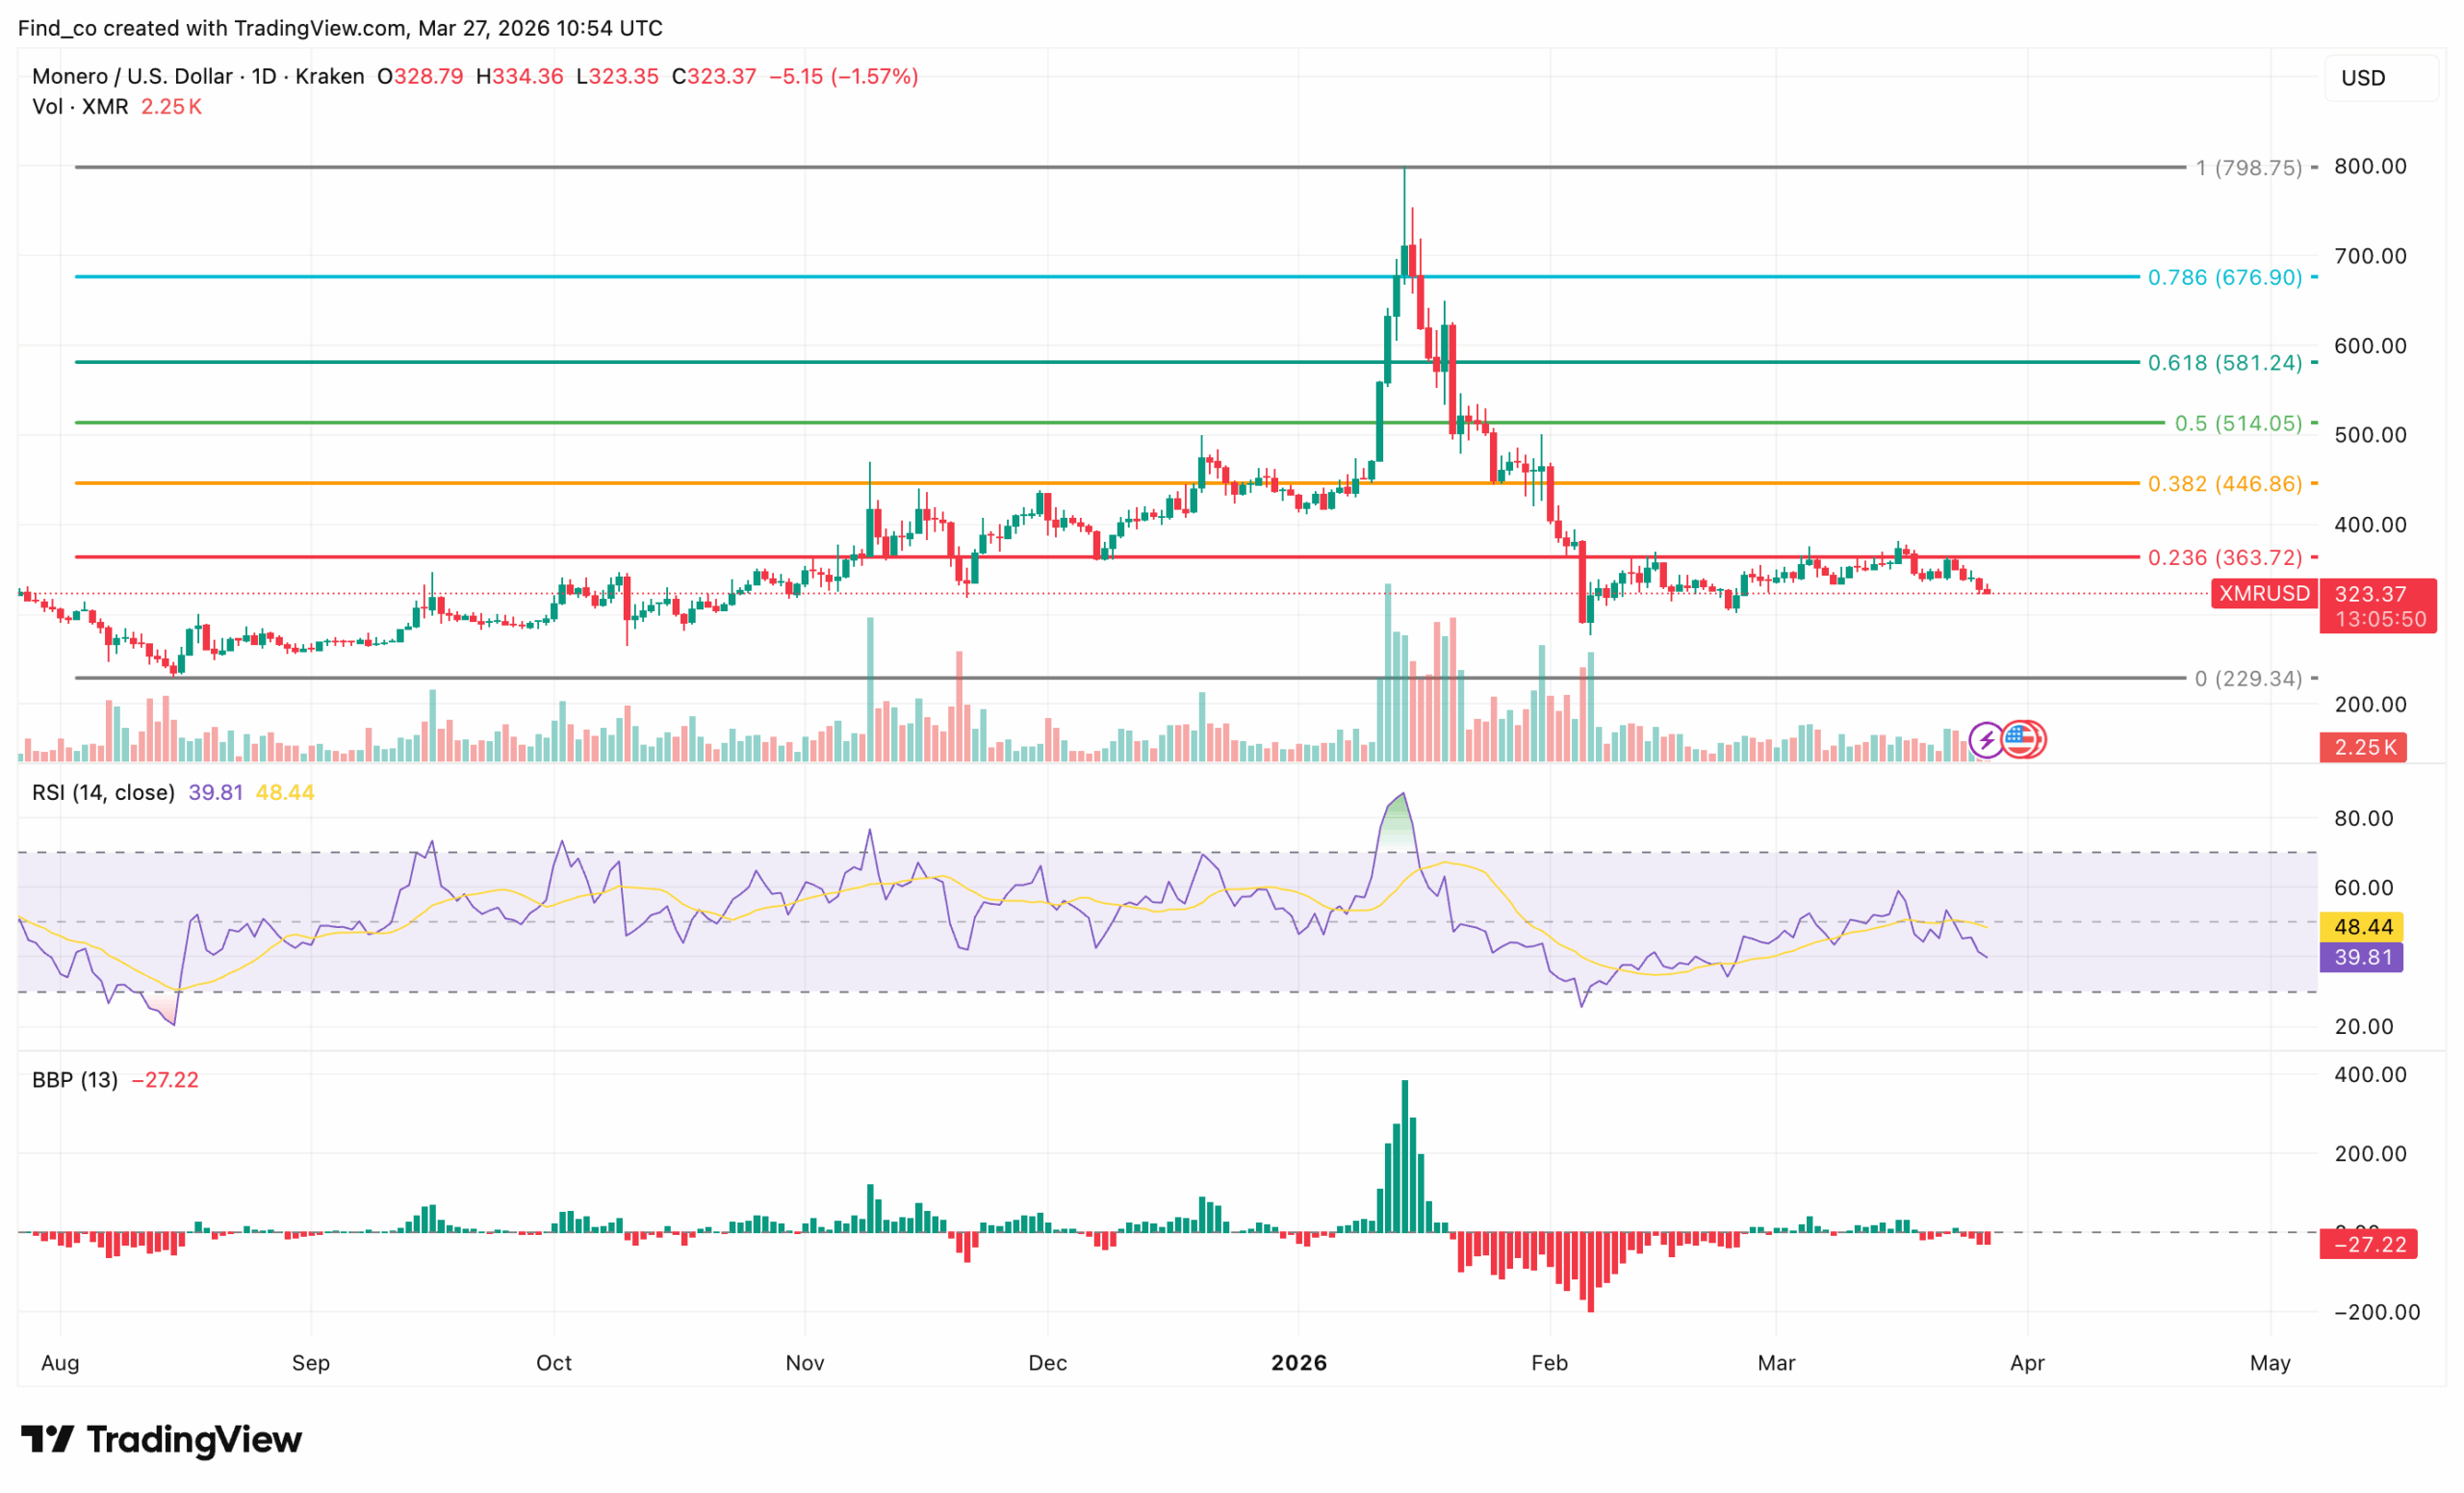Viewport: 2464px width, 1493px height.
Task: Click the change value −5.15 (−1.57%)
Action: (x=843, y=76)
